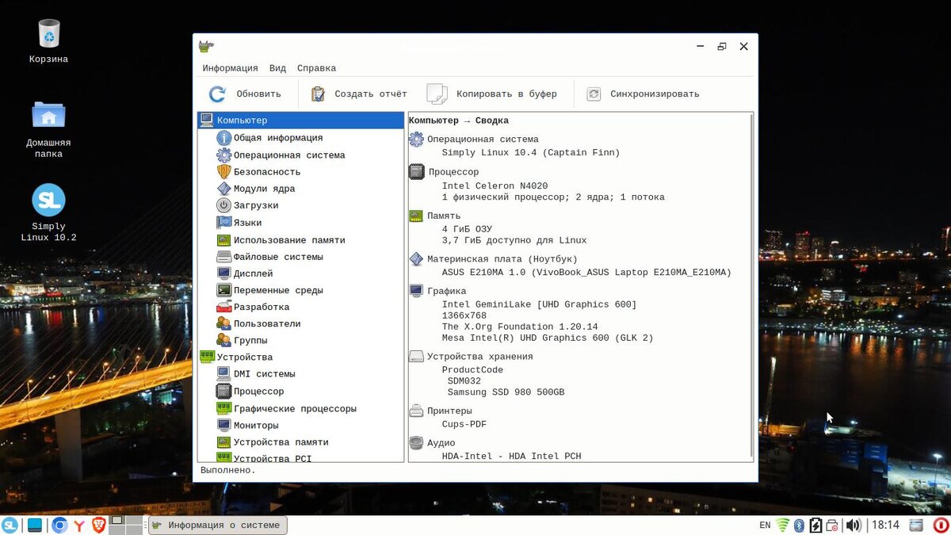Click the Samsung SSD 980 500GB text
Screen dimensions: 951x535
(506, 392)
